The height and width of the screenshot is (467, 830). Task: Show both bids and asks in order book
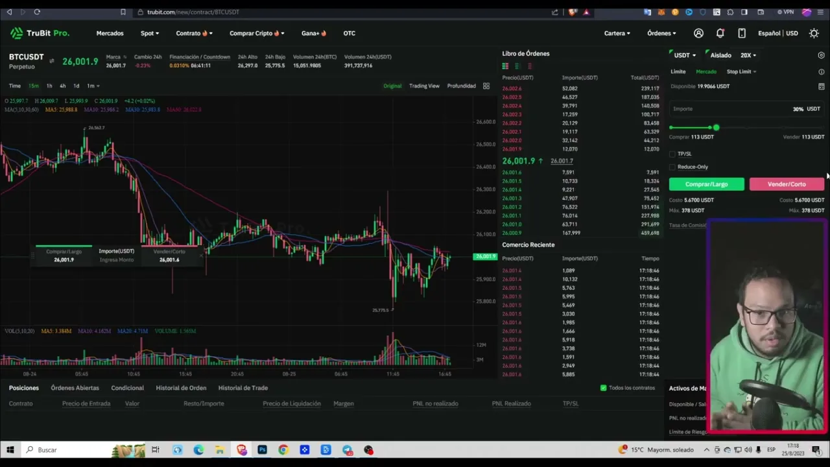pos(505,66)
